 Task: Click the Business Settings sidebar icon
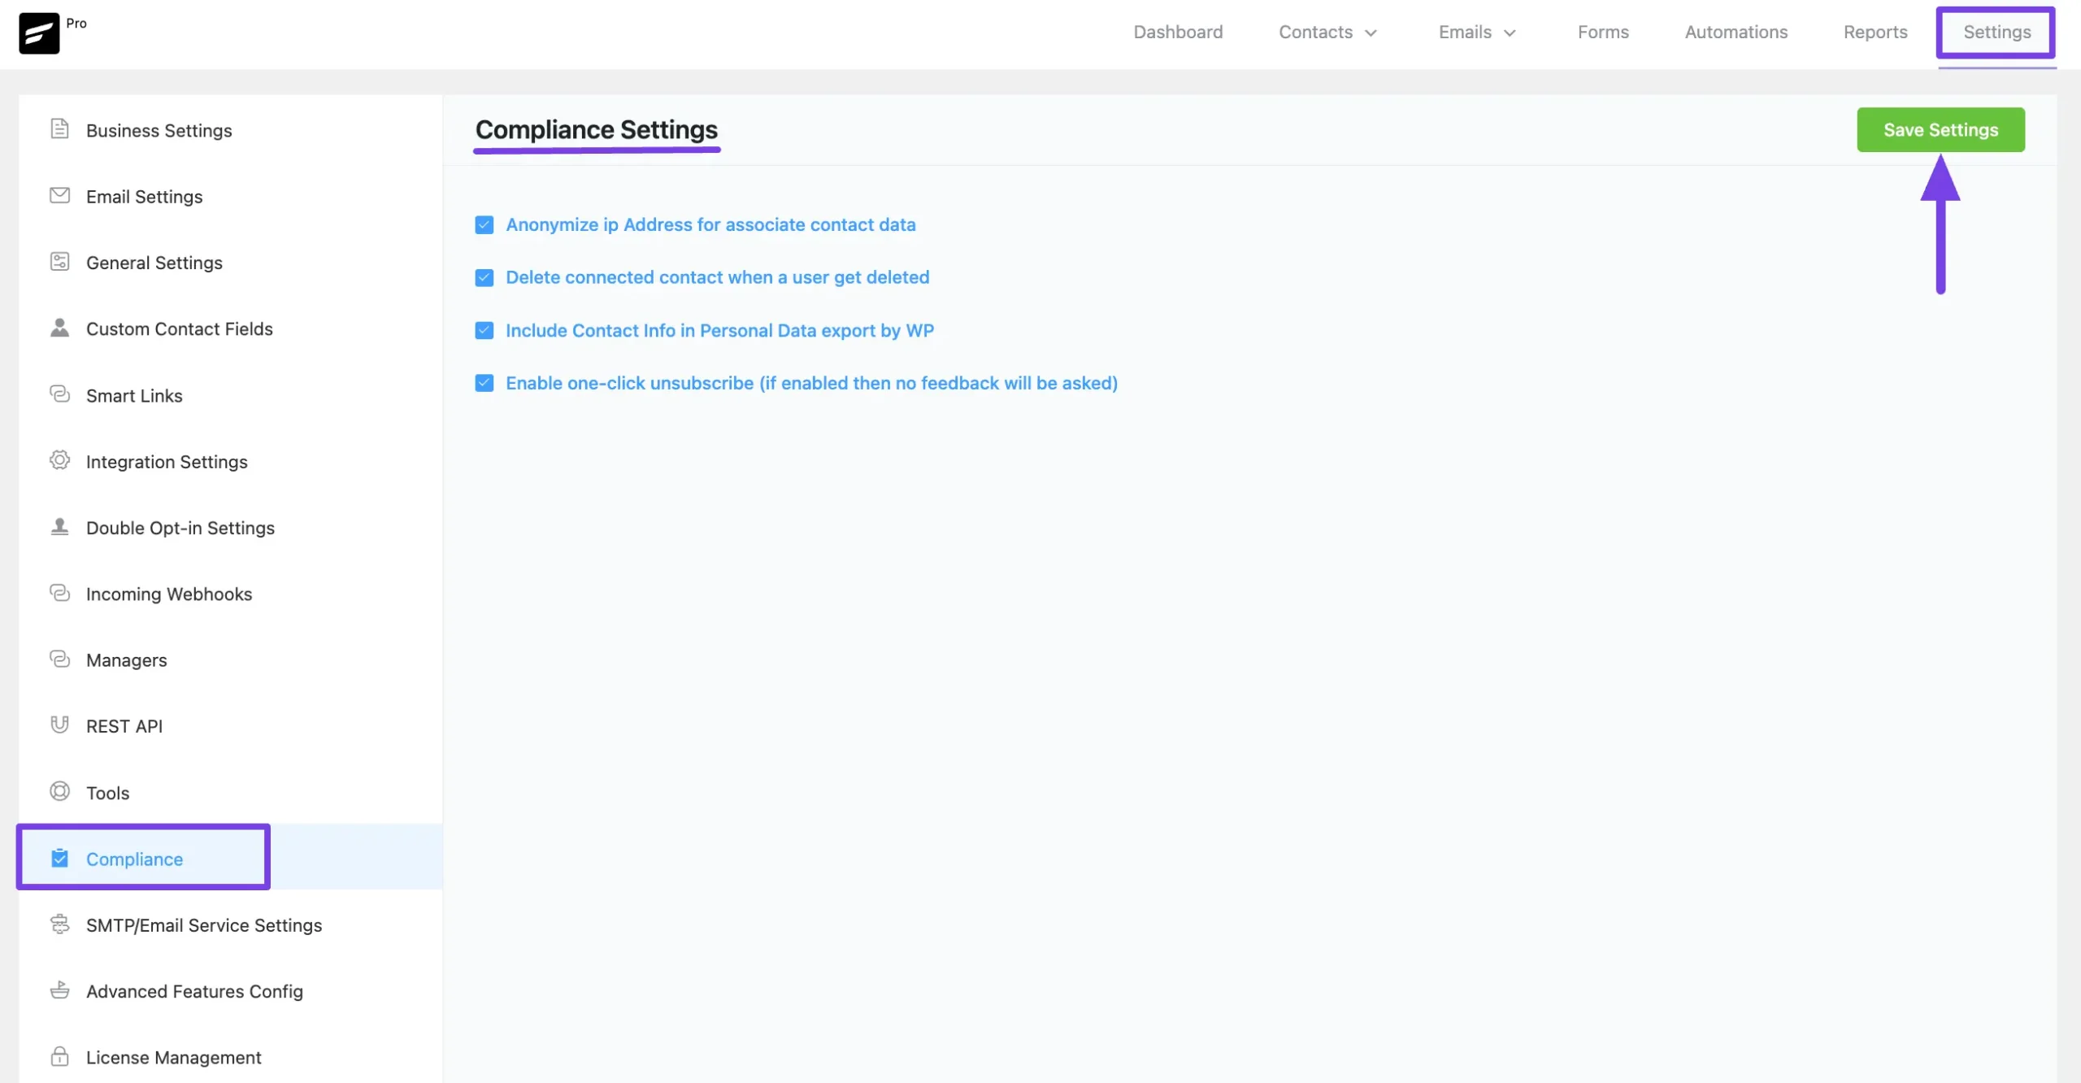point(59,129)
